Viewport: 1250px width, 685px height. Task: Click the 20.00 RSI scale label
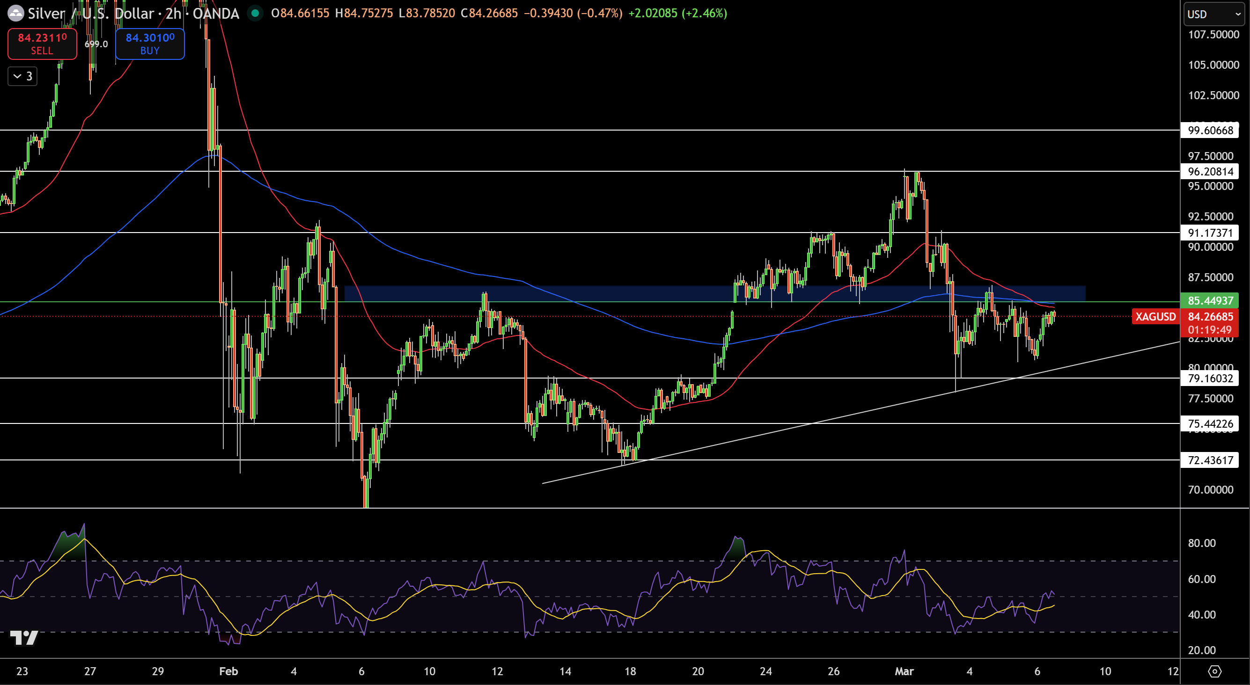tap(1202, 650)
